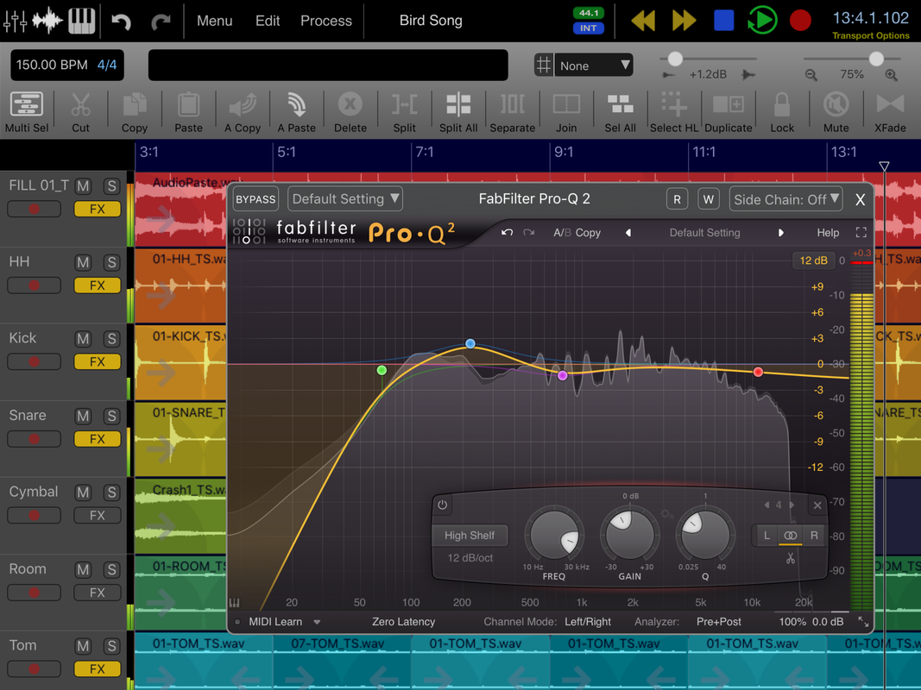Screen dimensions: 921x690
Task: Click the Delete tool icon
Action: click(x=350, y=113)
